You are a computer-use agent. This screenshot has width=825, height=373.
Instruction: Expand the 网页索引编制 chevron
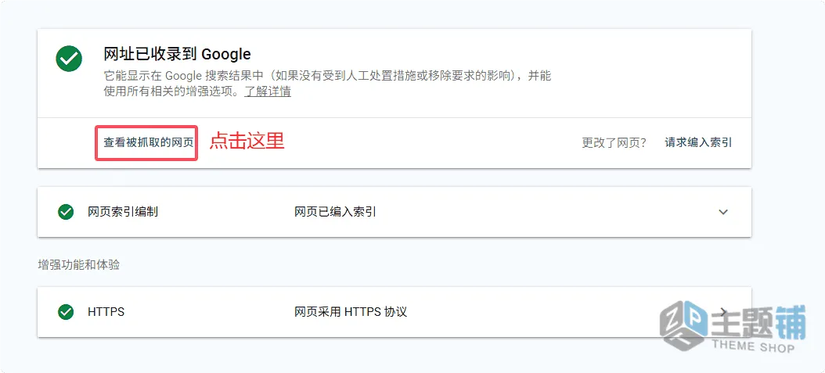723,212
